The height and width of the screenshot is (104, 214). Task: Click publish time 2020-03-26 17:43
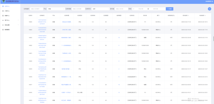coord(186,22)
